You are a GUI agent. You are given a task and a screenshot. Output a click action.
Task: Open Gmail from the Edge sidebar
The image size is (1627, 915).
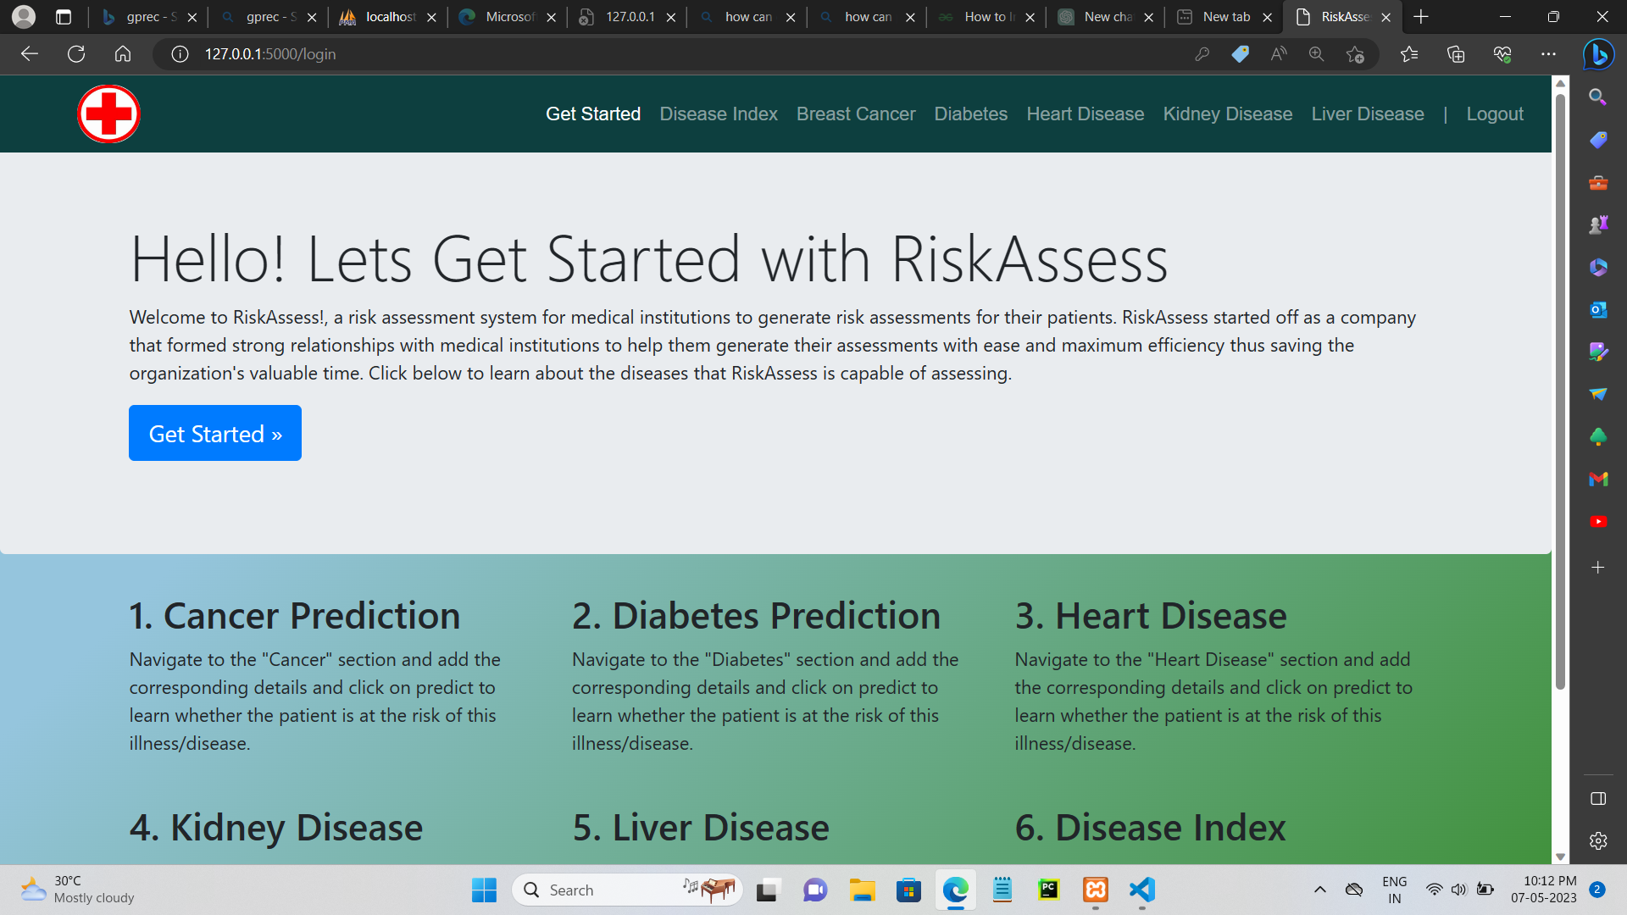click(1598, 480)
